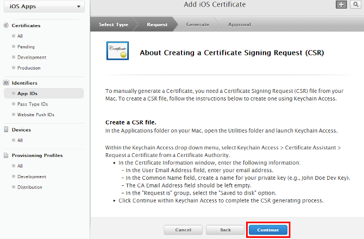Open Production certificates
Screen dimensions: 364x239
(x=29, y=68)
